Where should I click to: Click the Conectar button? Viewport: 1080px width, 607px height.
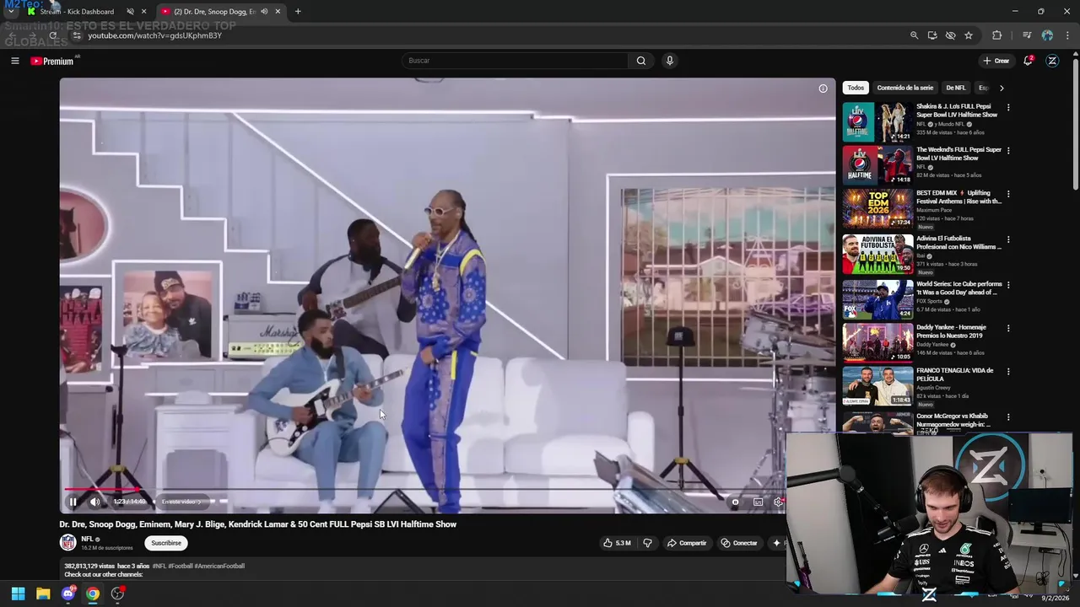(x=739, y=543)
